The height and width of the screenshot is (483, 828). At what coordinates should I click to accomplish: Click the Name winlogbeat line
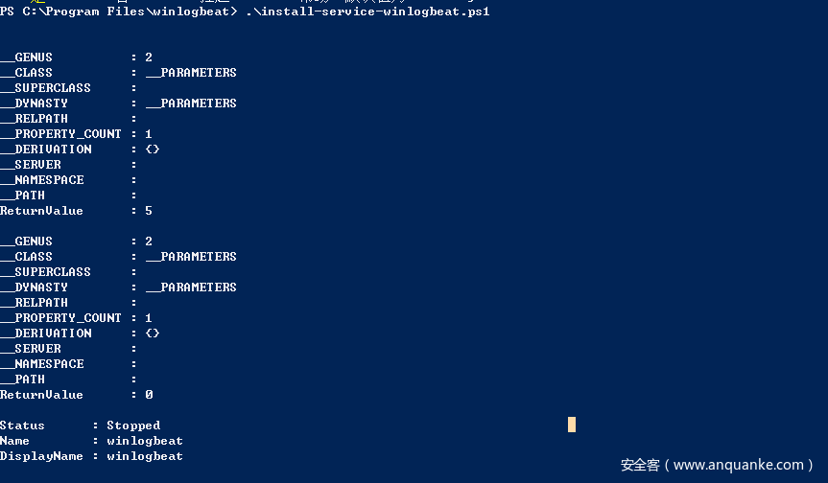coord(91,441)
